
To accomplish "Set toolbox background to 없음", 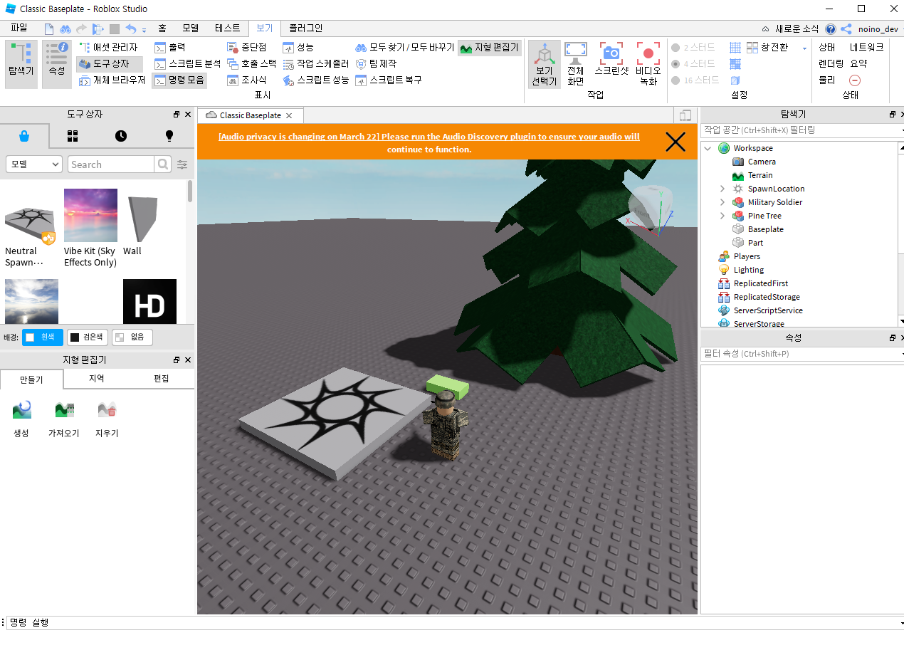I will pyautogui.click(x=132, y=337).
